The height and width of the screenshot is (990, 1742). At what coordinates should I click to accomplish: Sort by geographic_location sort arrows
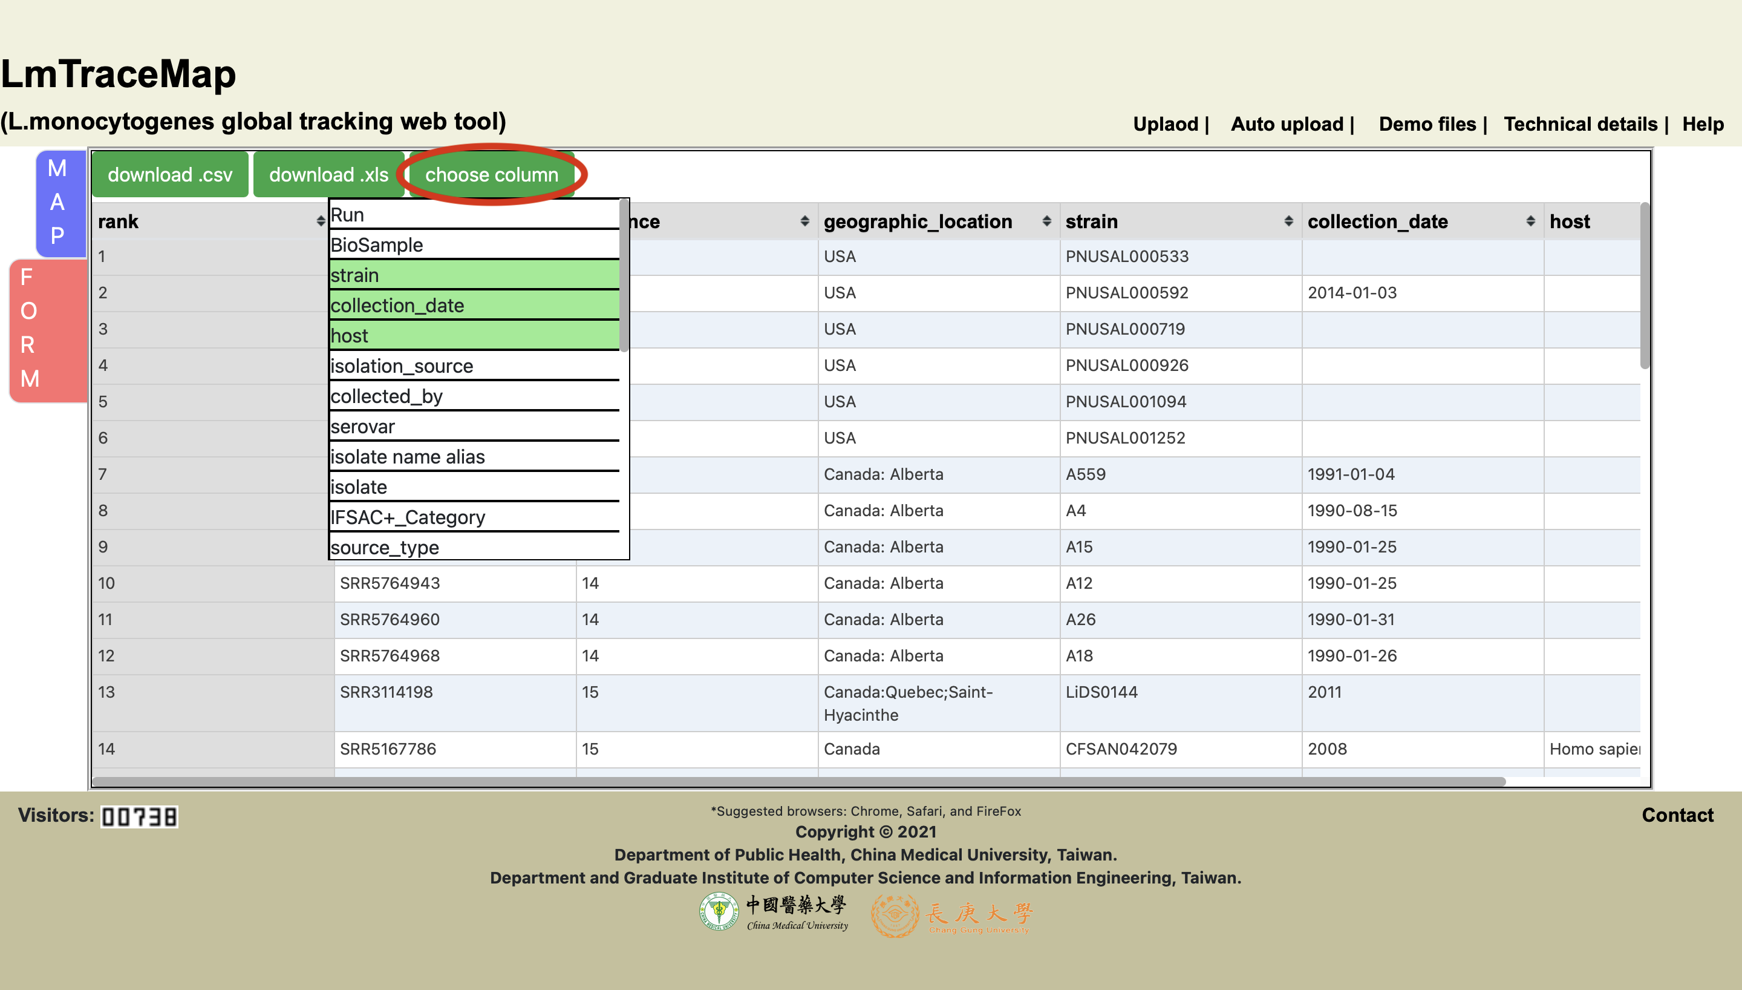tap(1046, 221)
